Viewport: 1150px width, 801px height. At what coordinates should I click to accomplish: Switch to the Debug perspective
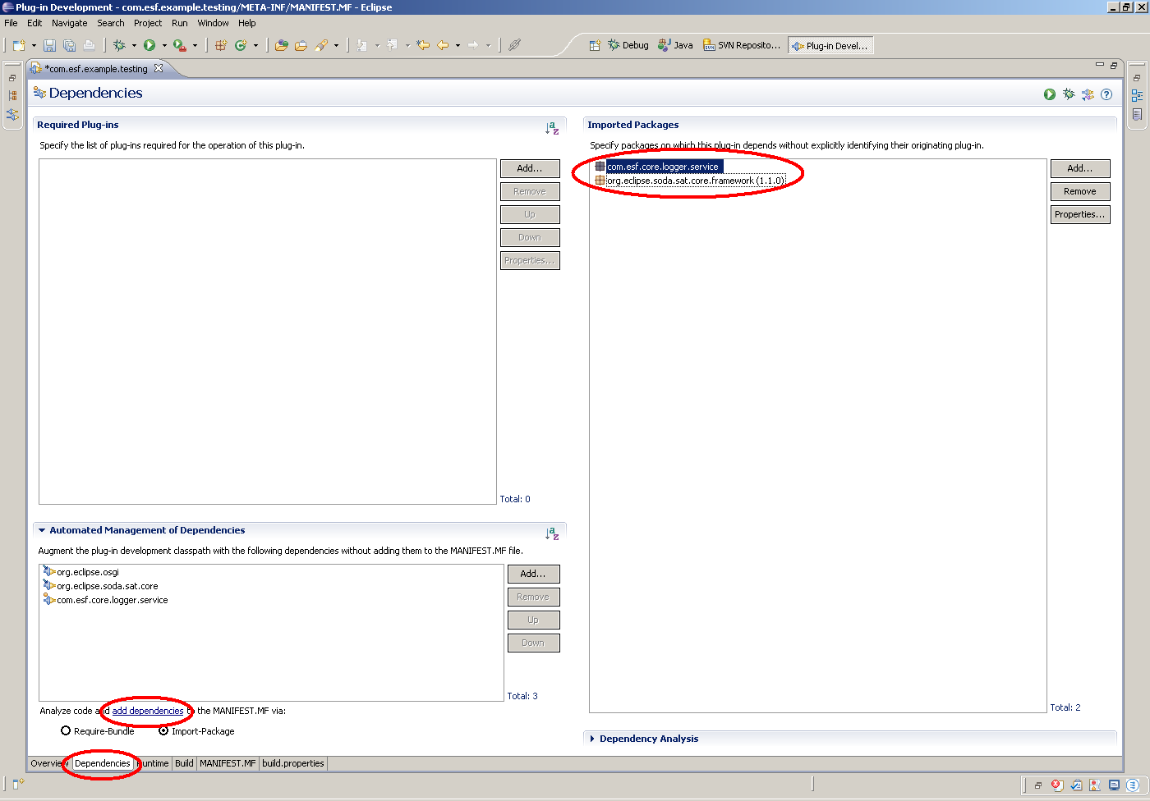click(628, 45)
